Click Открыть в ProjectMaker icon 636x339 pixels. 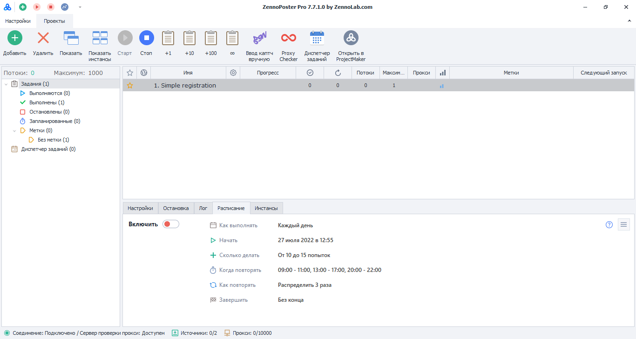351,38
